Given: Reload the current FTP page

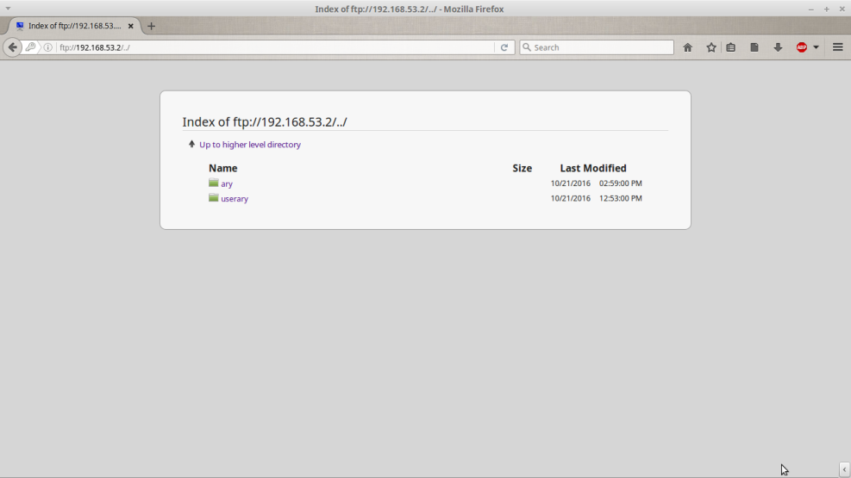Looking at the screenshot, I should 504,47.
